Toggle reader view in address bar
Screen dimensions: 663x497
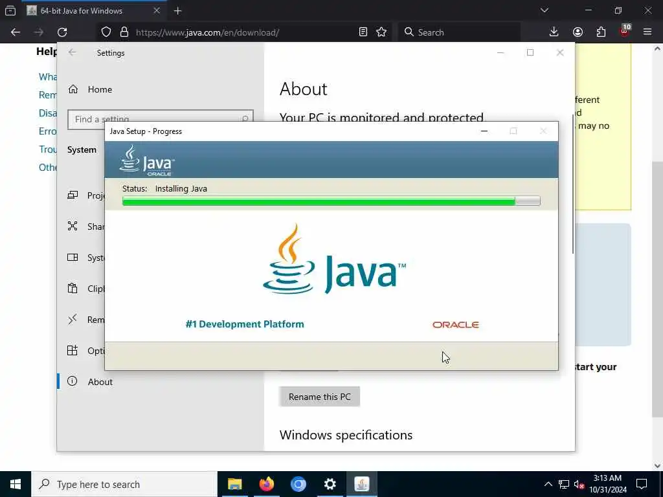point(363,32)
